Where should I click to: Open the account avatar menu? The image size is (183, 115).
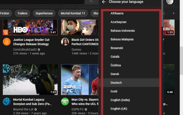(x=170, y=2)
